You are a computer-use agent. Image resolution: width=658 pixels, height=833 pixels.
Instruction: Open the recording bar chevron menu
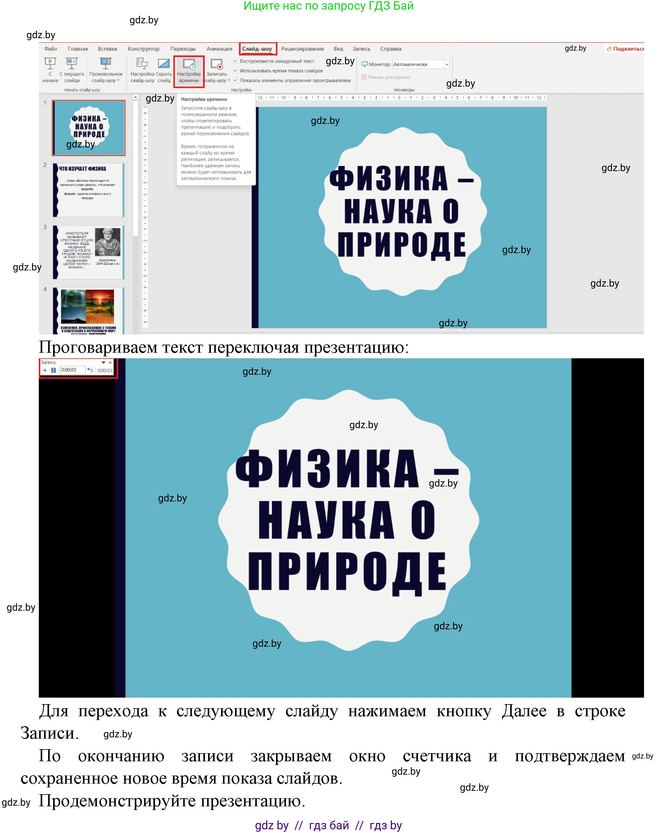[103, 363]
